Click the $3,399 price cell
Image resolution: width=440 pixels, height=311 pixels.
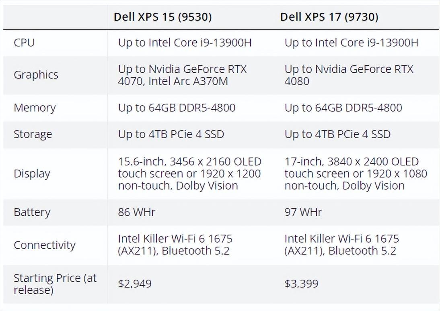pyautogui.click(x=301, y=284)
